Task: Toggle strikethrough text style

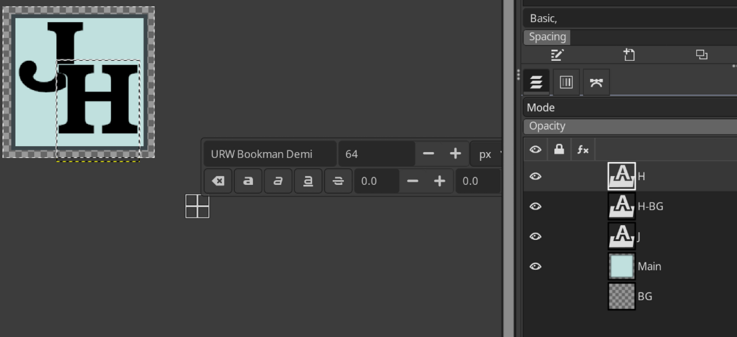Action: pos(338,181)
